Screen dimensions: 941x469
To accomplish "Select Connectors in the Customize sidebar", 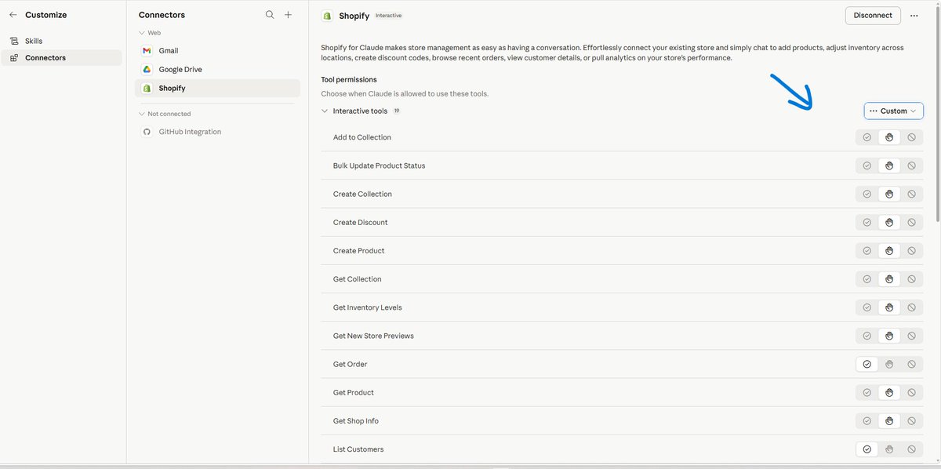I will (61, 58).
